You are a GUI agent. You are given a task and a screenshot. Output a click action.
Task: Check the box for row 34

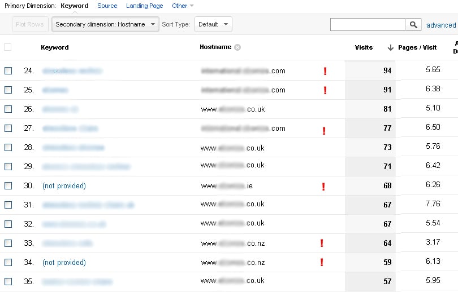point(8,263)
